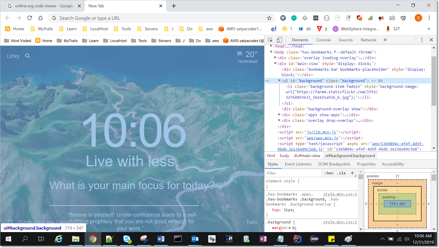
Task: Show more DevTools tabs via the chevron
Action: 385,40
